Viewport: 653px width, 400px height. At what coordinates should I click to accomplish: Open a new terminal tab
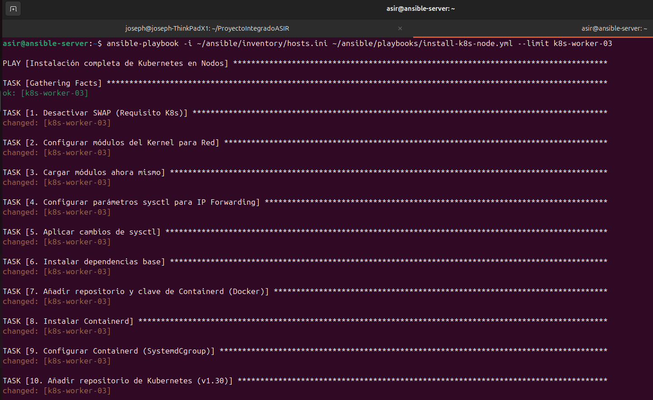13,9
